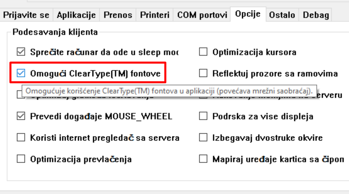Disable Omogući ClearType(TM) fontove checkbox
349x194 pixels.
click(21, 73)
